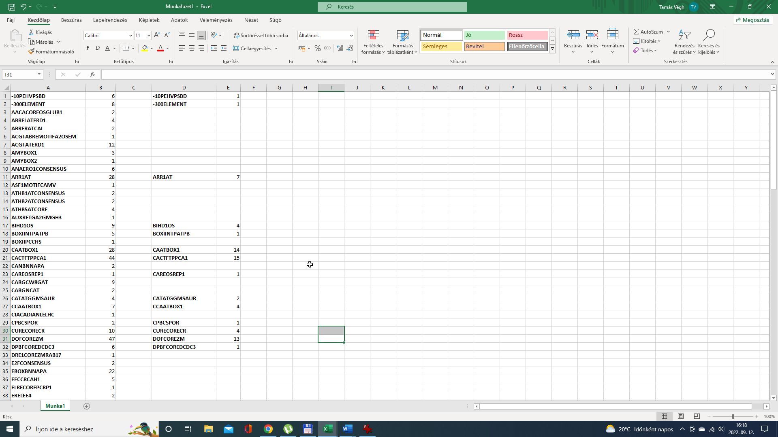Apply the Rossz cell style swatch
778x437 pixels.
(527, 35)
